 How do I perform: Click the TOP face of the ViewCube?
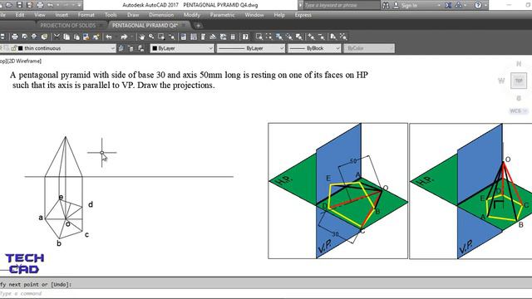tap(519, 81)
